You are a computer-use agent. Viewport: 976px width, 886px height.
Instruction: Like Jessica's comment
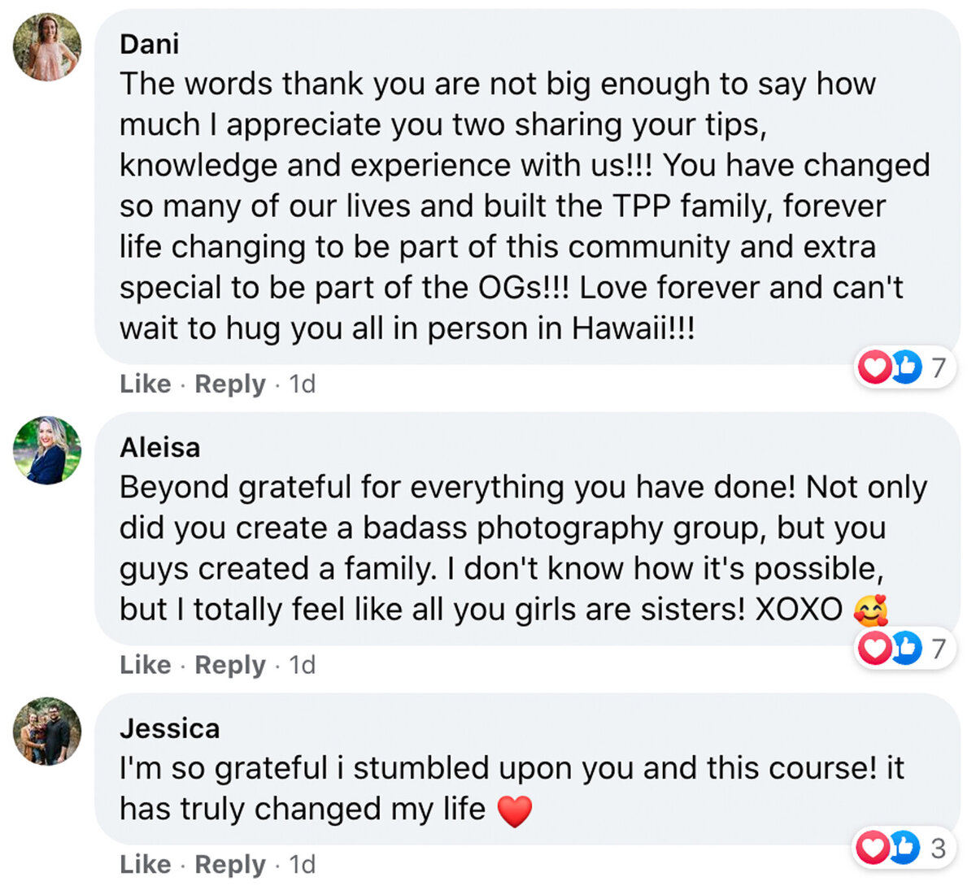click(x=146, y=864)
